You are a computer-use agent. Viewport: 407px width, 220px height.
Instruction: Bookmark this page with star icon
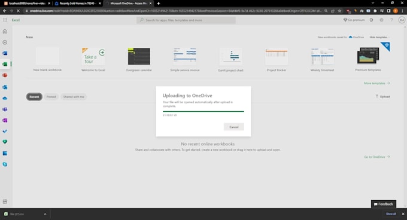point(339,11)
